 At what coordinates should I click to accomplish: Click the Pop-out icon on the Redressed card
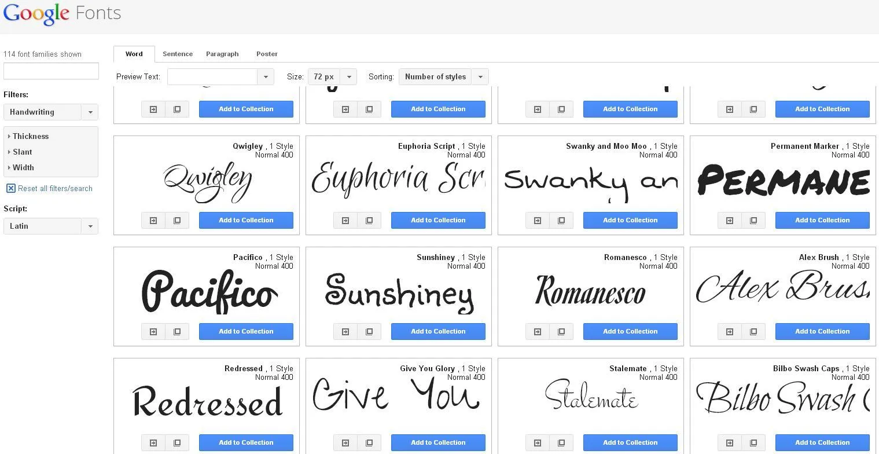177,442
